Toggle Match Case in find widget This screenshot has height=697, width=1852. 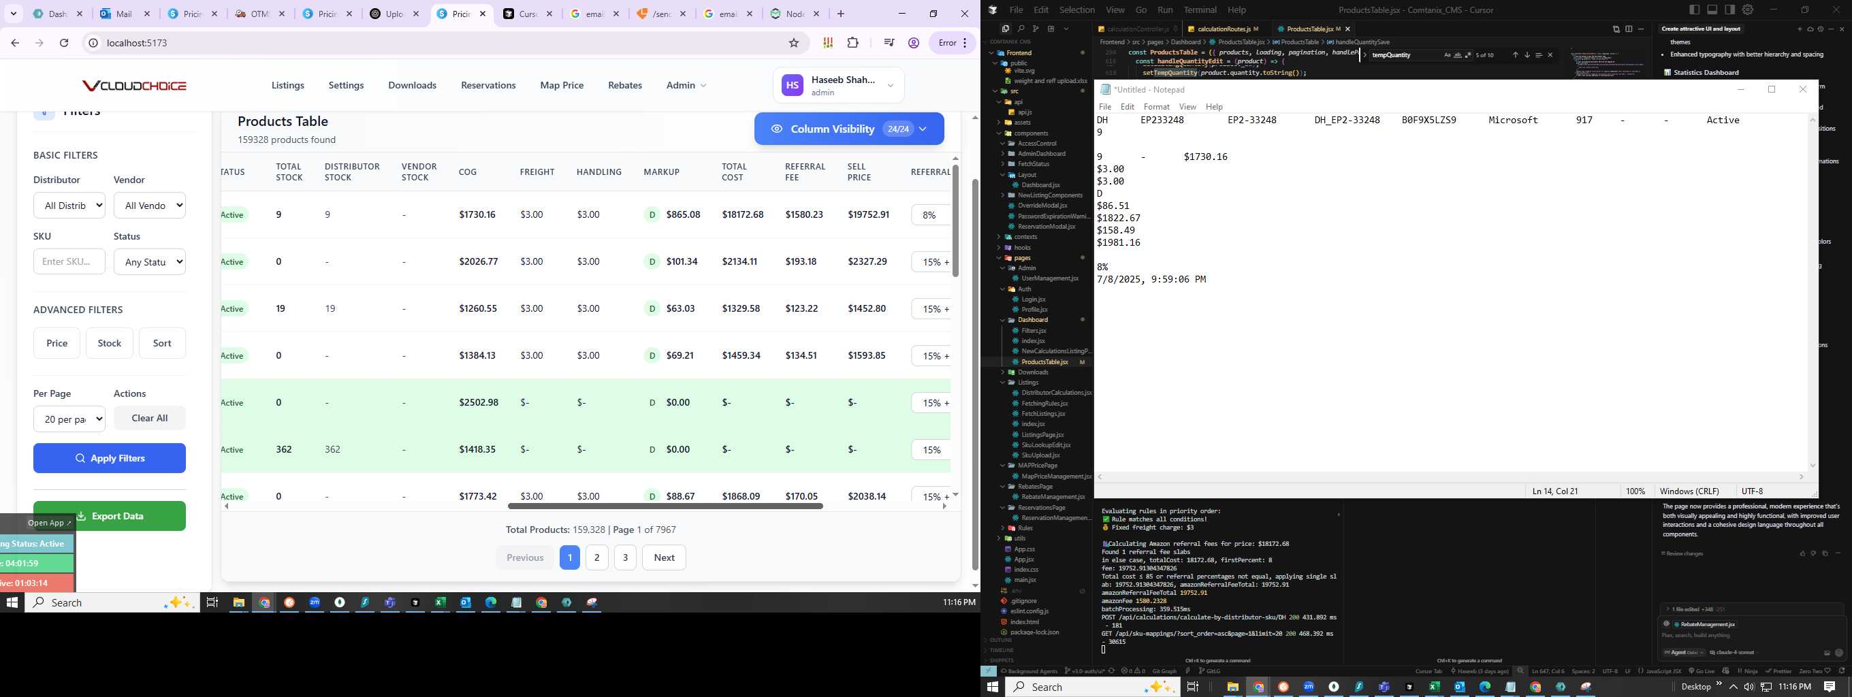click(x=1448, y=55)
